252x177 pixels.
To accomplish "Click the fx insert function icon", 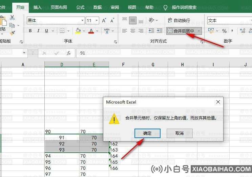I will click(69, 53).
